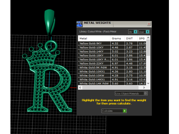The height and width of the screenshot is (134, 179).
Task: Enable Use Object Materials option
Action: coord(131,93)
